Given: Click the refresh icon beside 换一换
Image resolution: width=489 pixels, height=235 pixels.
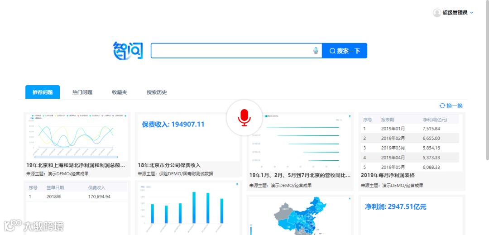Looking at the screenshot, I should (x=442, y=106).
